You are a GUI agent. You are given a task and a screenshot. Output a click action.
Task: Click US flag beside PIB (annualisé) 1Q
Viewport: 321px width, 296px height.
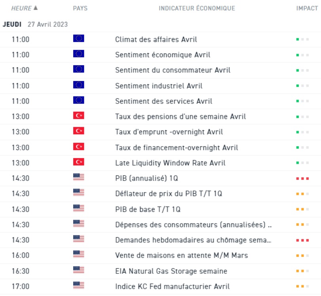(79, 178)
